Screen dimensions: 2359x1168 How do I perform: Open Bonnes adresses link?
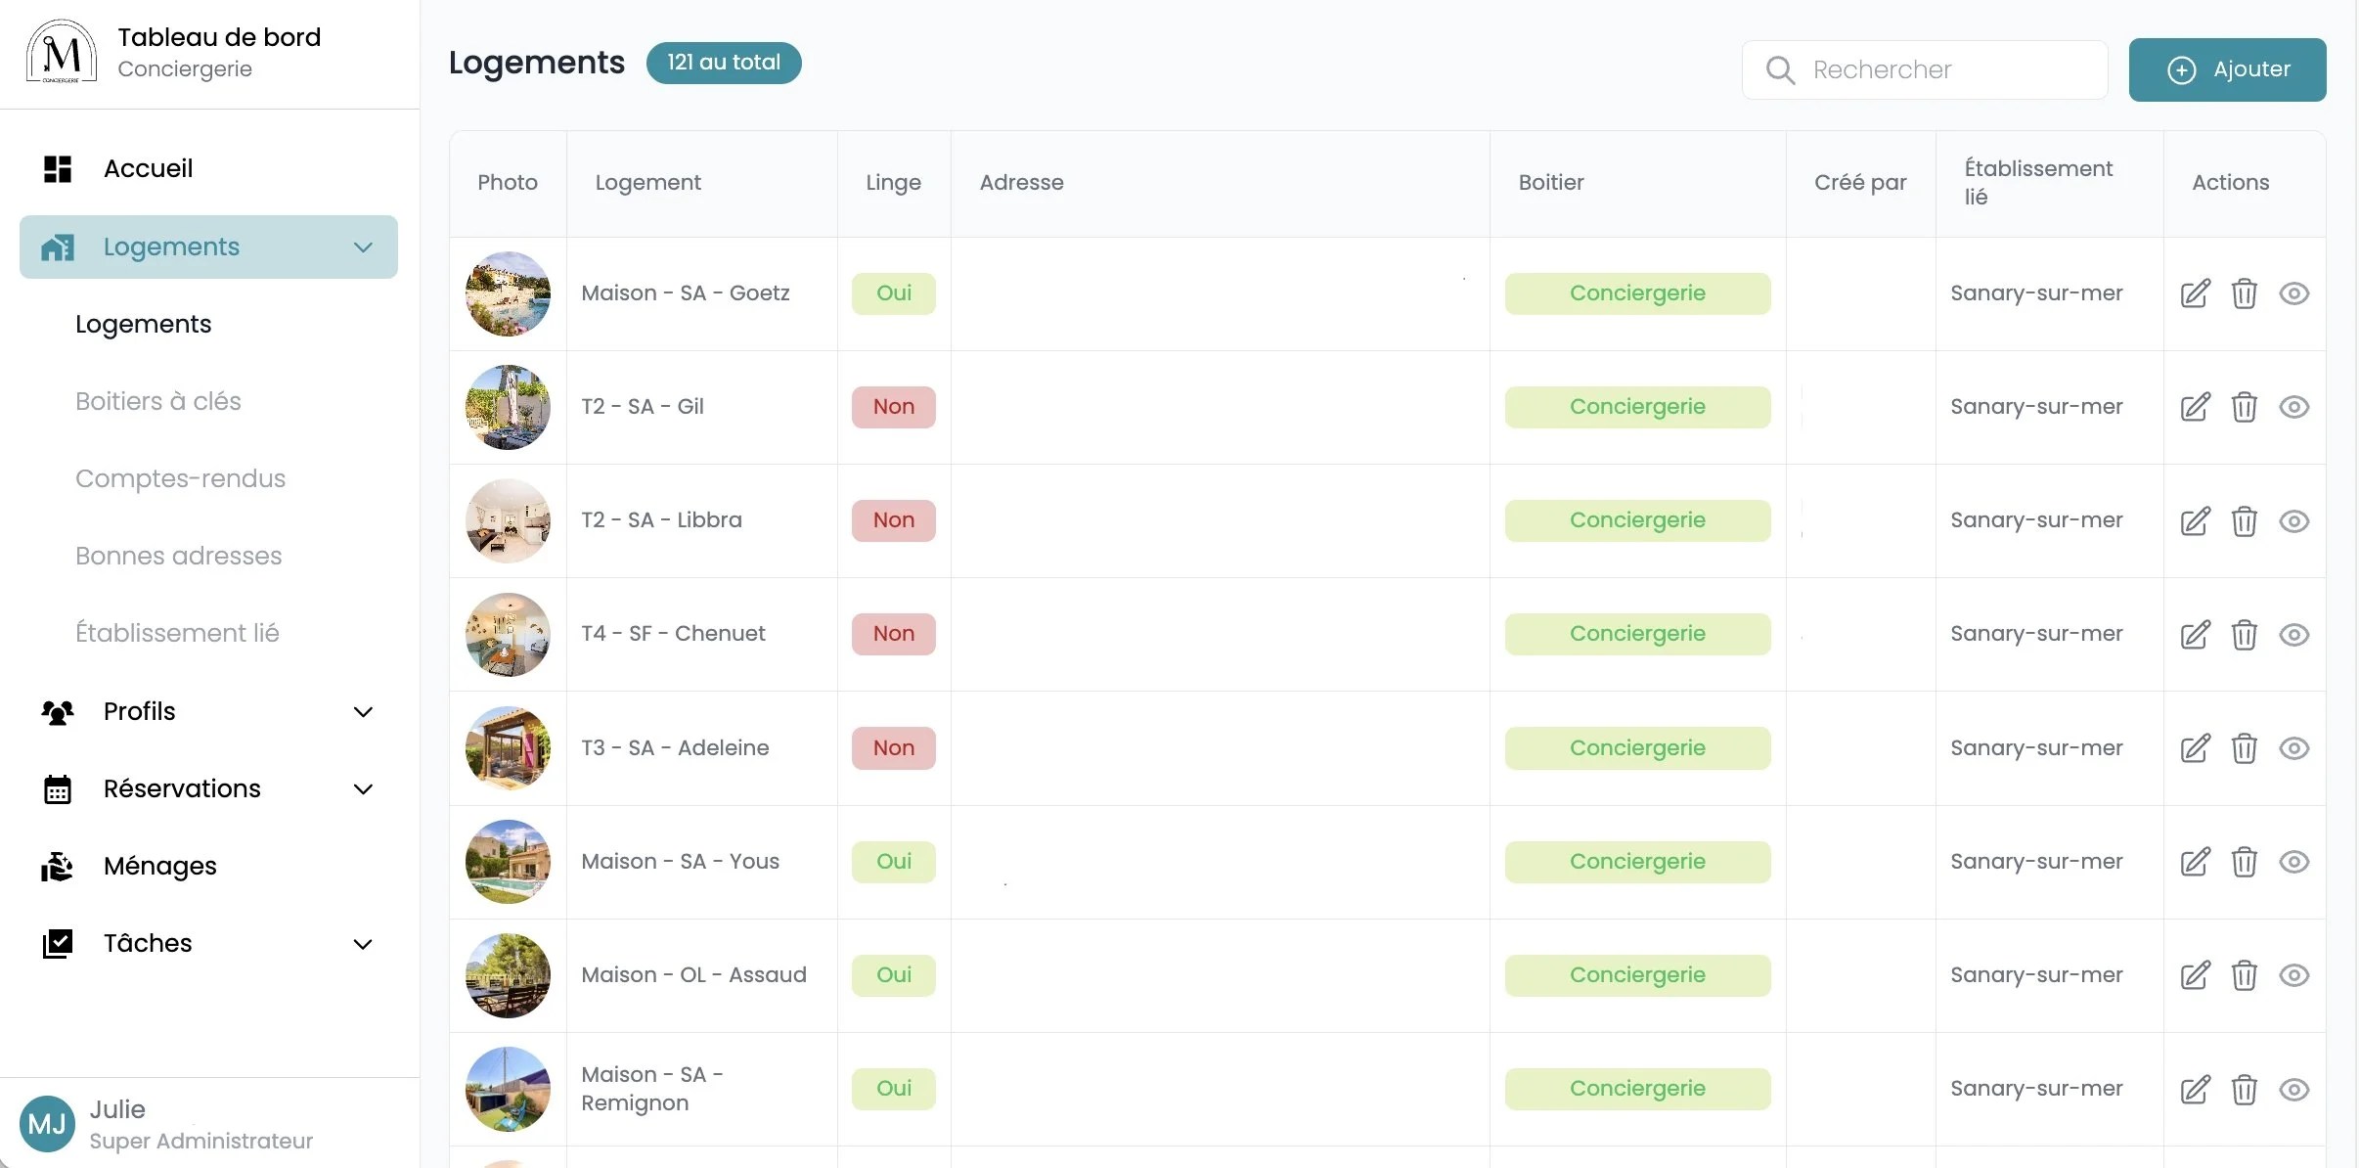click(179, 556)
